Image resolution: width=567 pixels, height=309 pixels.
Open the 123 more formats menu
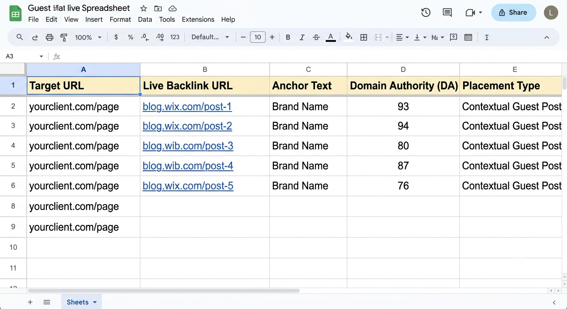click(175, 37)
